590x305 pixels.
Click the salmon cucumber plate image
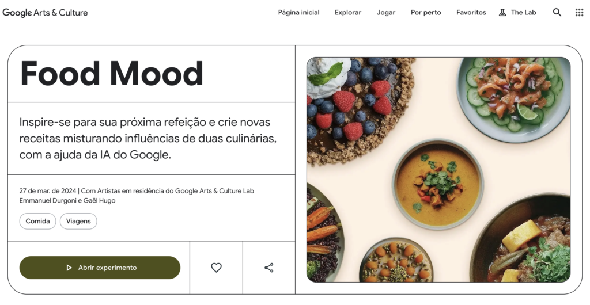513,98
